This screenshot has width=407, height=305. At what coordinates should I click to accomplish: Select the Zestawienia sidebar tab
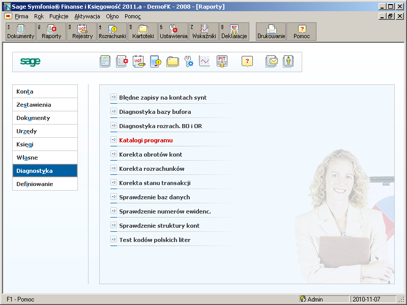pos(45,105)
